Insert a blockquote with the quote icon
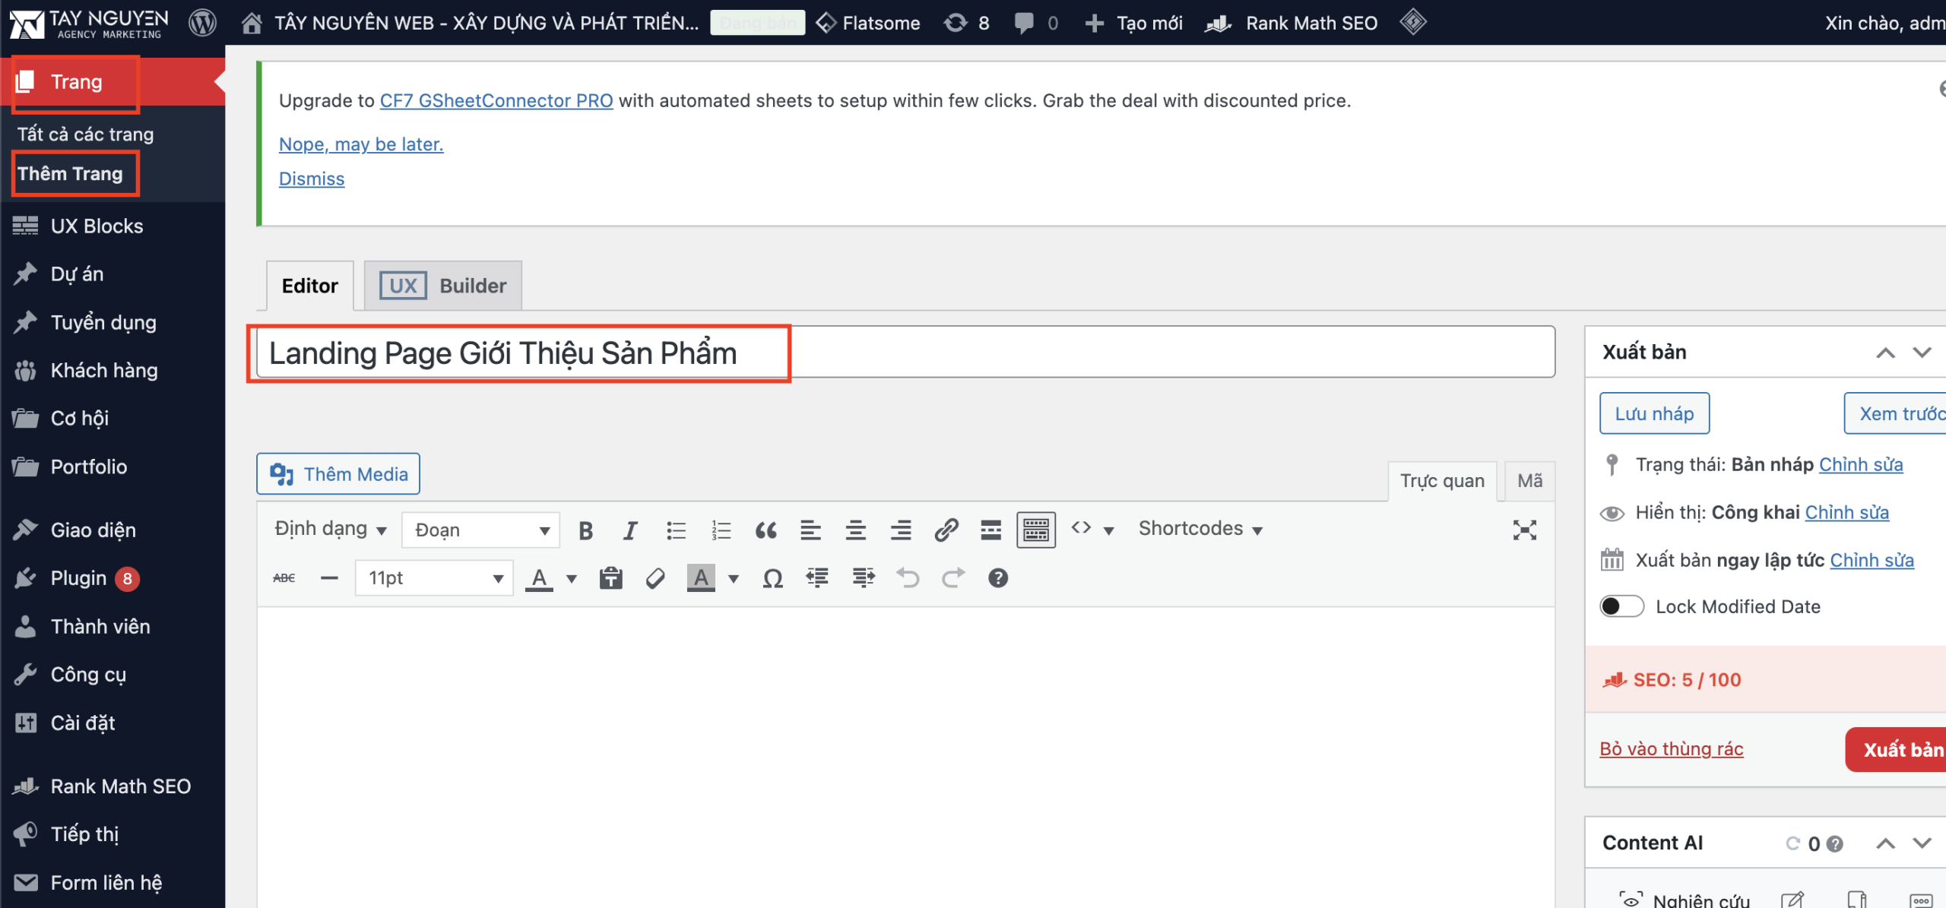The height and width of the screenshot is (908, 1946). (x=765, y=530)
